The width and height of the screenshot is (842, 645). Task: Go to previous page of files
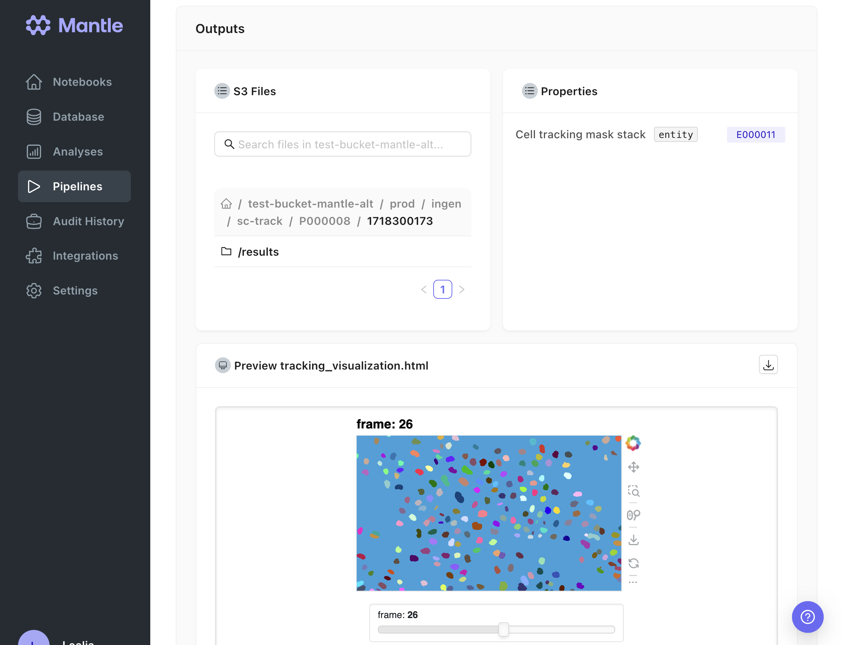[x=424, y=289]
